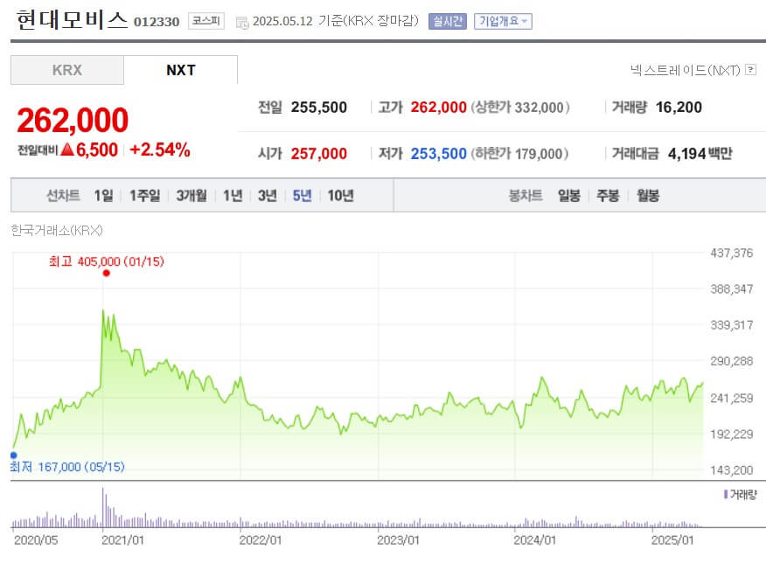Click the red up-arrow change icon
This screenshot has width=766, height=563.
67,149
